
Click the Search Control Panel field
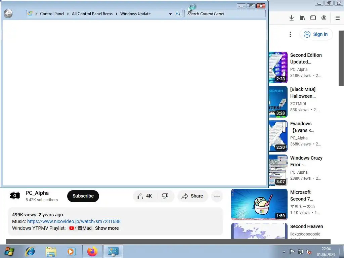click(225, 13)
